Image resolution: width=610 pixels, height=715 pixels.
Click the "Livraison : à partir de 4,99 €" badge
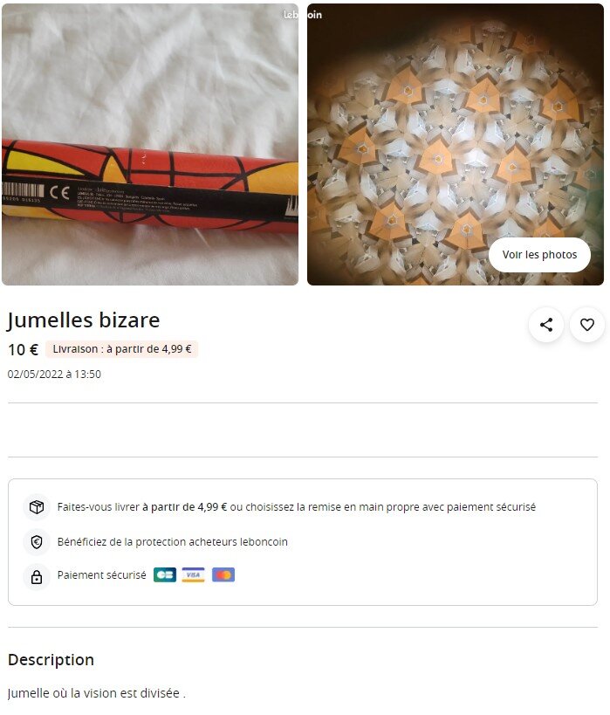[122, 349]
